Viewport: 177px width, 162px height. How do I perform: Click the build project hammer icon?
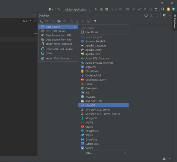pyautogui.click(x=59, y=9)
